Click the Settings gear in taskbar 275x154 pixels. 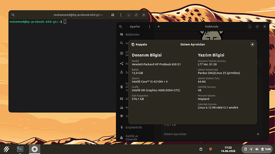click(35, 149)
